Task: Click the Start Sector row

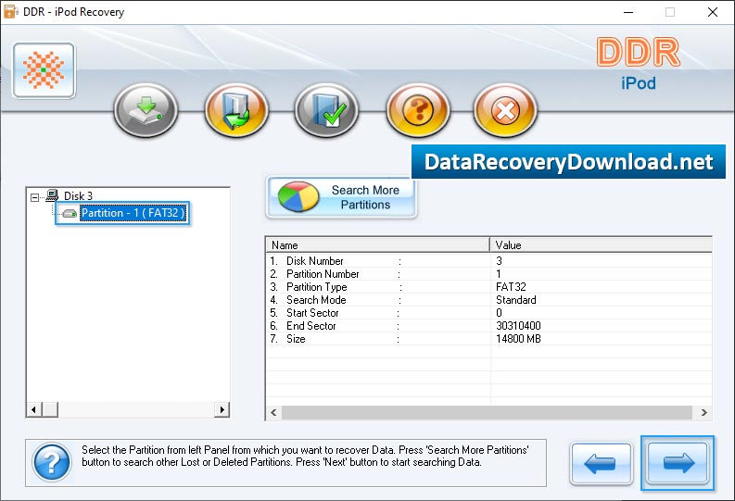Action: tap(488, 313)
